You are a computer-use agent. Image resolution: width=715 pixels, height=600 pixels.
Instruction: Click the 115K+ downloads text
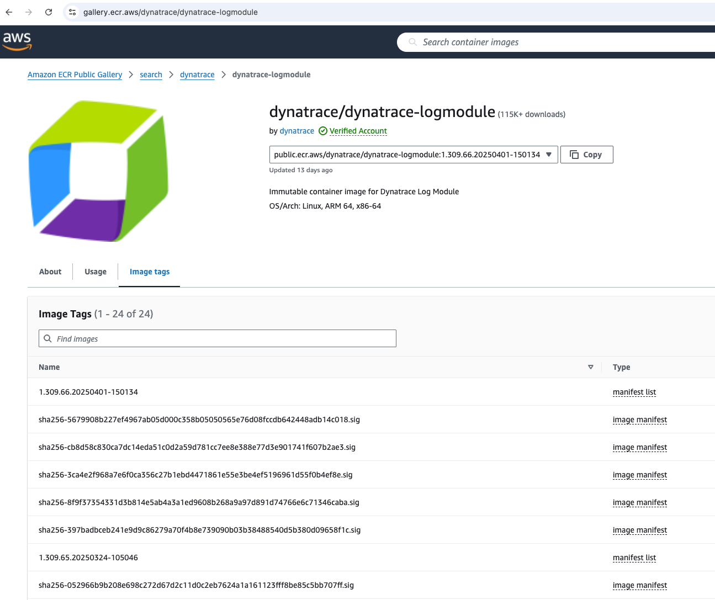pyautogui.click(x=532, y=114)
